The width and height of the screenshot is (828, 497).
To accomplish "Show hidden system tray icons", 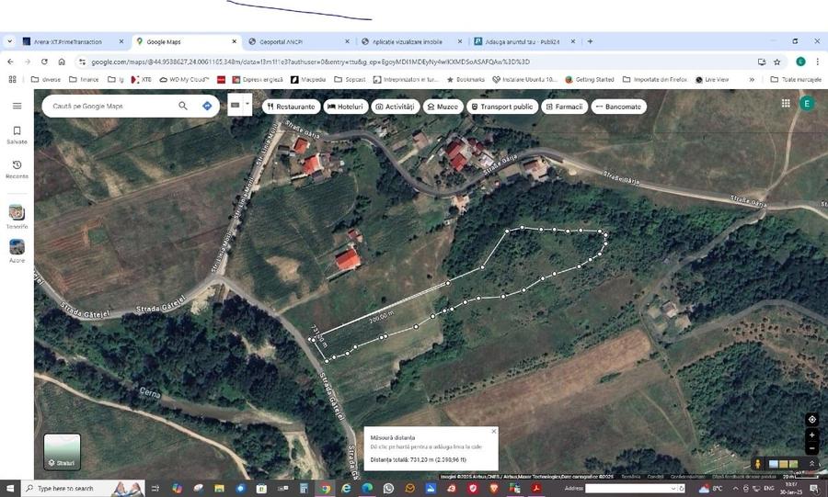I will tap(735, 489).
